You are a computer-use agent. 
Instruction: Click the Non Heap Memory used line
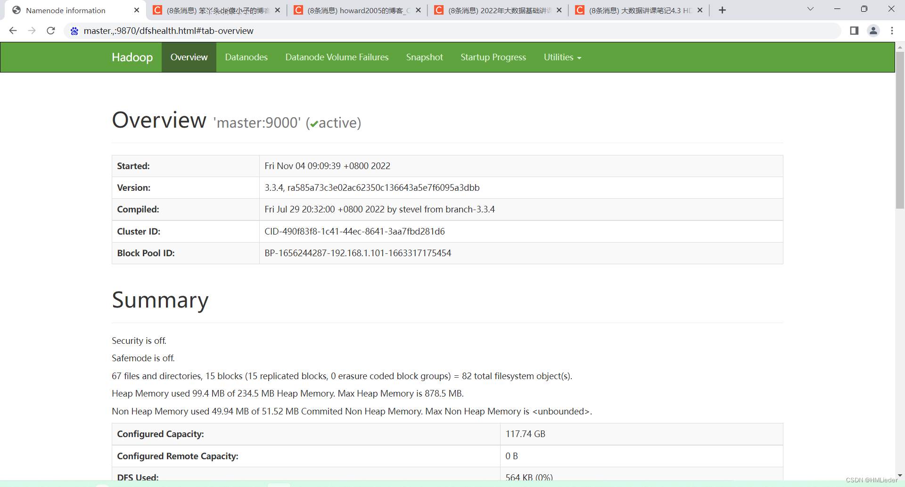pos(352,411)
